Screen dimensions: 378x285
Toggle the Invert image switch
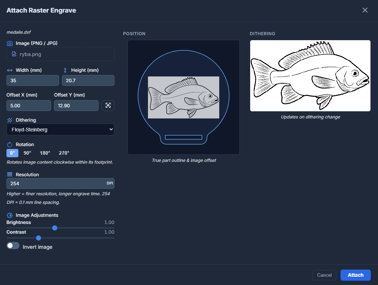(x=13, y=246)
